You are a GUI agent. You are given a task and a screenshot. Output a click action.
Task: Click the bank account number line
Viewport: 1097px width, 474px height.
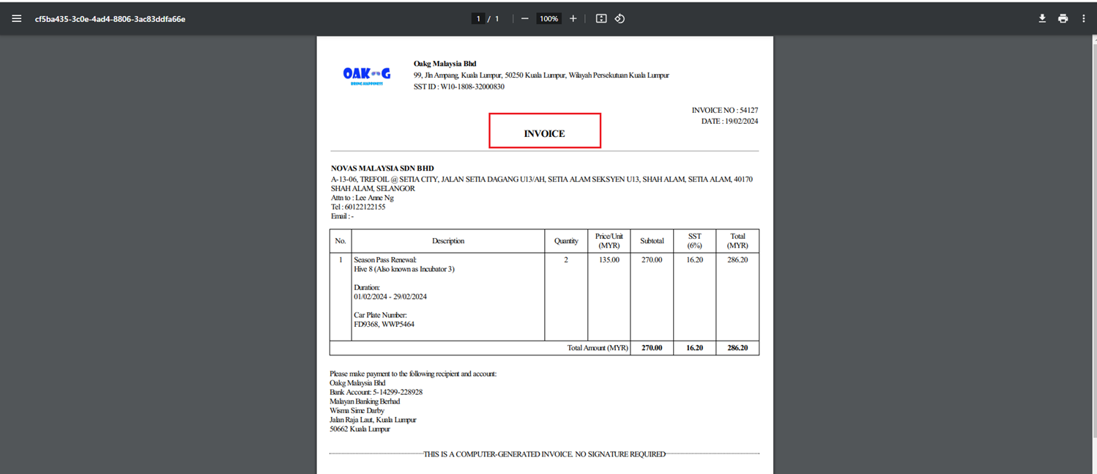point(376,392)
